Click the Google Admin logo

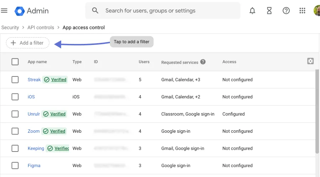click(x=31, y=11)
